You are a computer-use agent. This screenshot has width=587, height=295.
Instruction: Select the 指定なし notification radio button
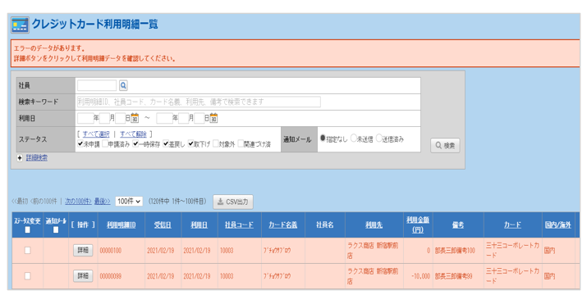[x=323, y=138]
